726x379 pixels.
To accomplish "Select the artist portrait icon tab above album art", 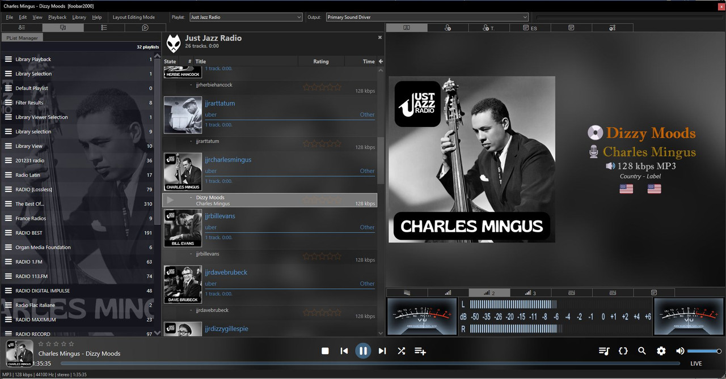I will coord(407,27).
